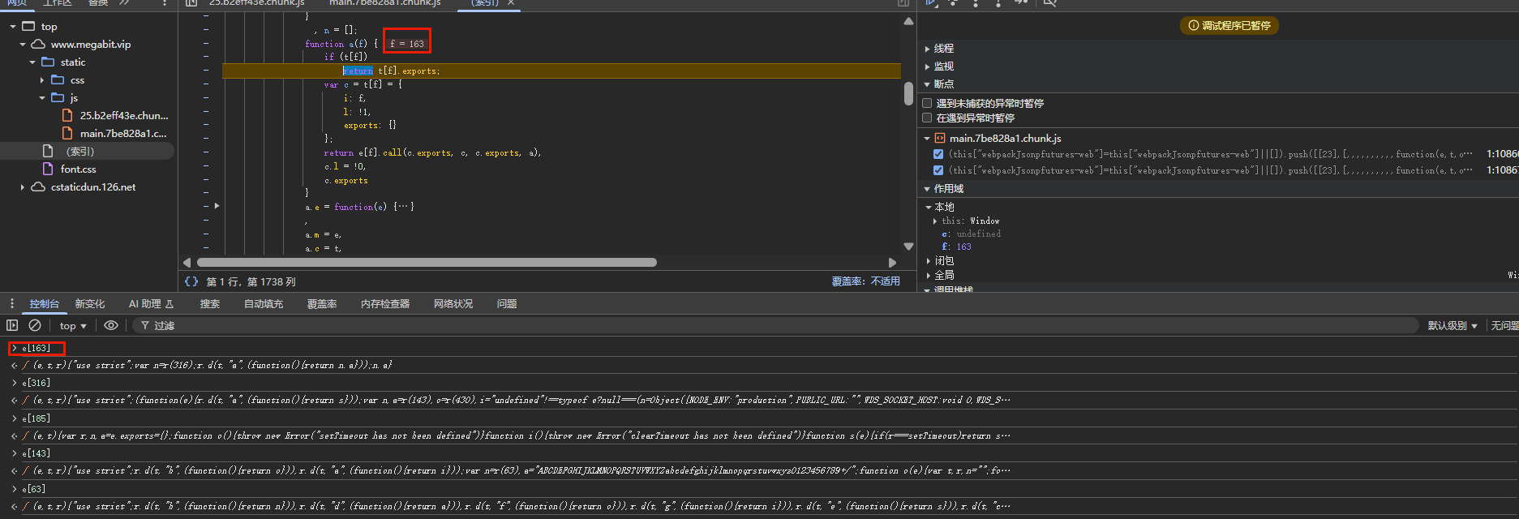
Task: Toggle the console sidebar panel icon
Action: (x=12, y=325)
